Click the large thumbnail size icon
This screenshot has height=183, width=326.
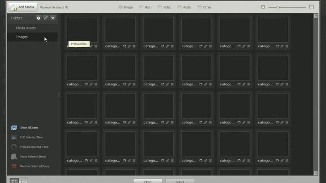tap(311, 7)
